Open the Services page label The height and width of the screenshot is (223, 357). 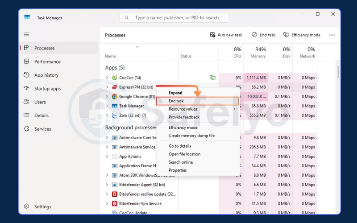pyautogui.click(x=42, y=129)
